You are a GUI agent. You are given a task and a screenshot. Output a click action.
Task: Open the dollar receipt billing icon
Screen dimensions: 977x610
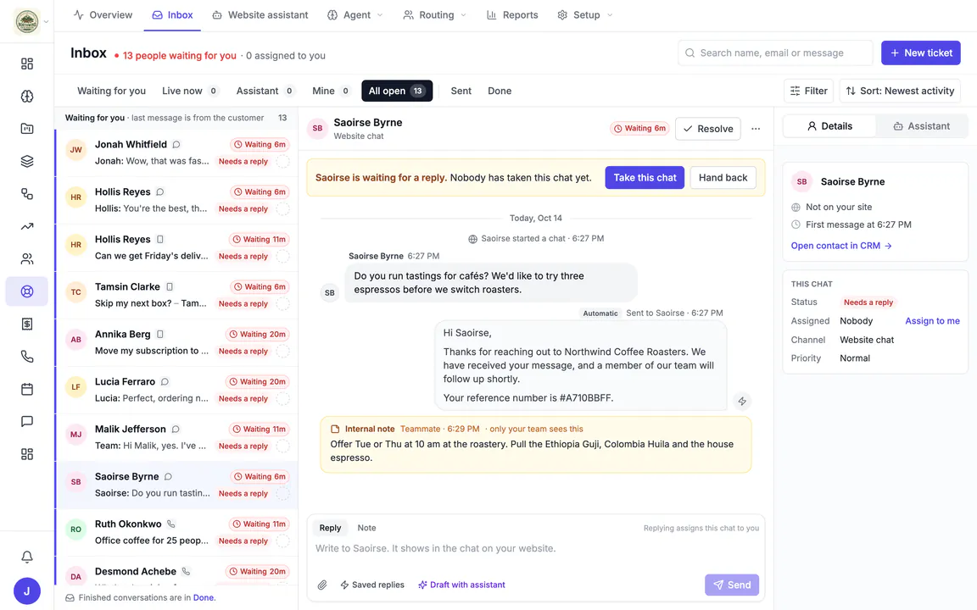pyautogui.click(x=27, y=324)
